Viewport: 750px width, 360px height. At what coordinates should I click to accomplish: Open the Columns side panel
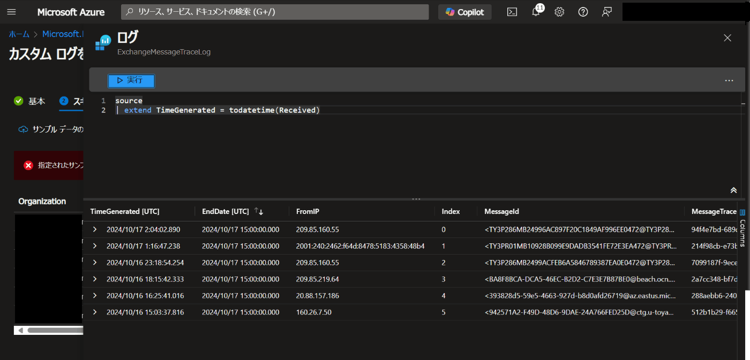(x=742, y=227)
